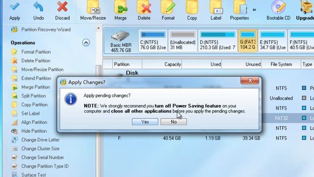This screenshot has height=177, width=314.
Task: Choose Delete Partition in Operations
Action: point(36,61)
